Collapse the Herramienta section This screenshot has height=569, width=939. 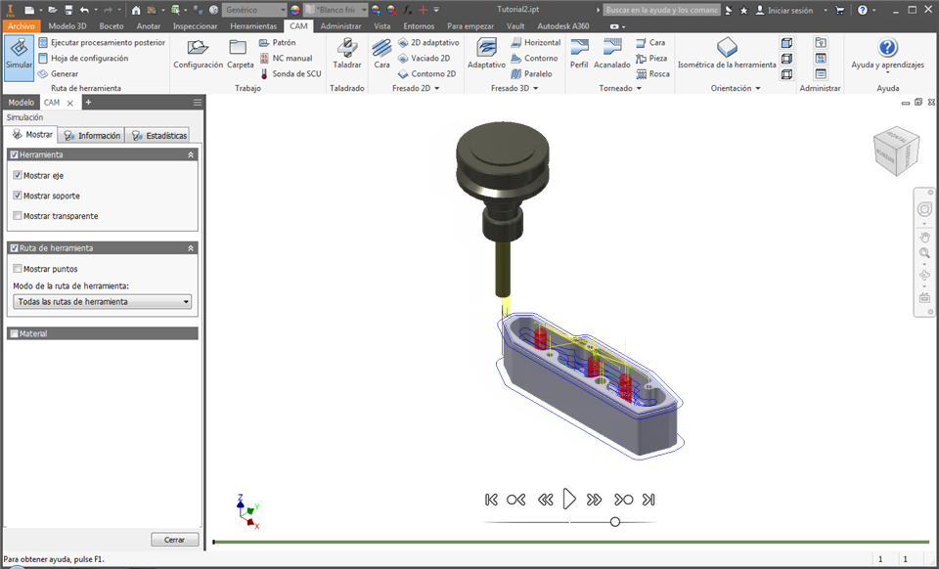coord(191,154)
